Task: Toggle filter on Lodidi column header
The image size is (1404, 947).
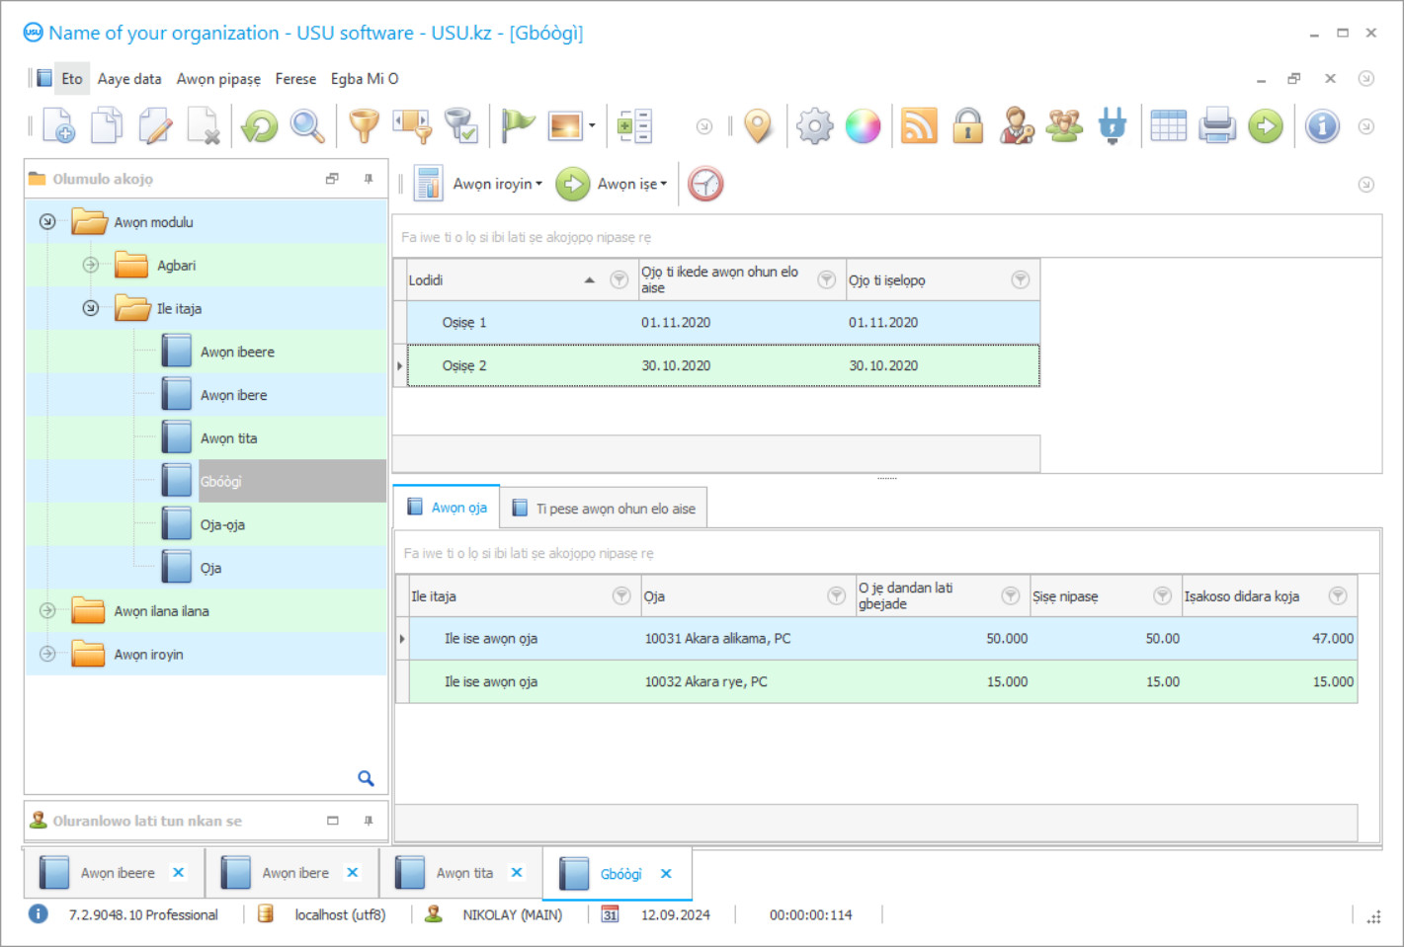Action: coord(619,280)
